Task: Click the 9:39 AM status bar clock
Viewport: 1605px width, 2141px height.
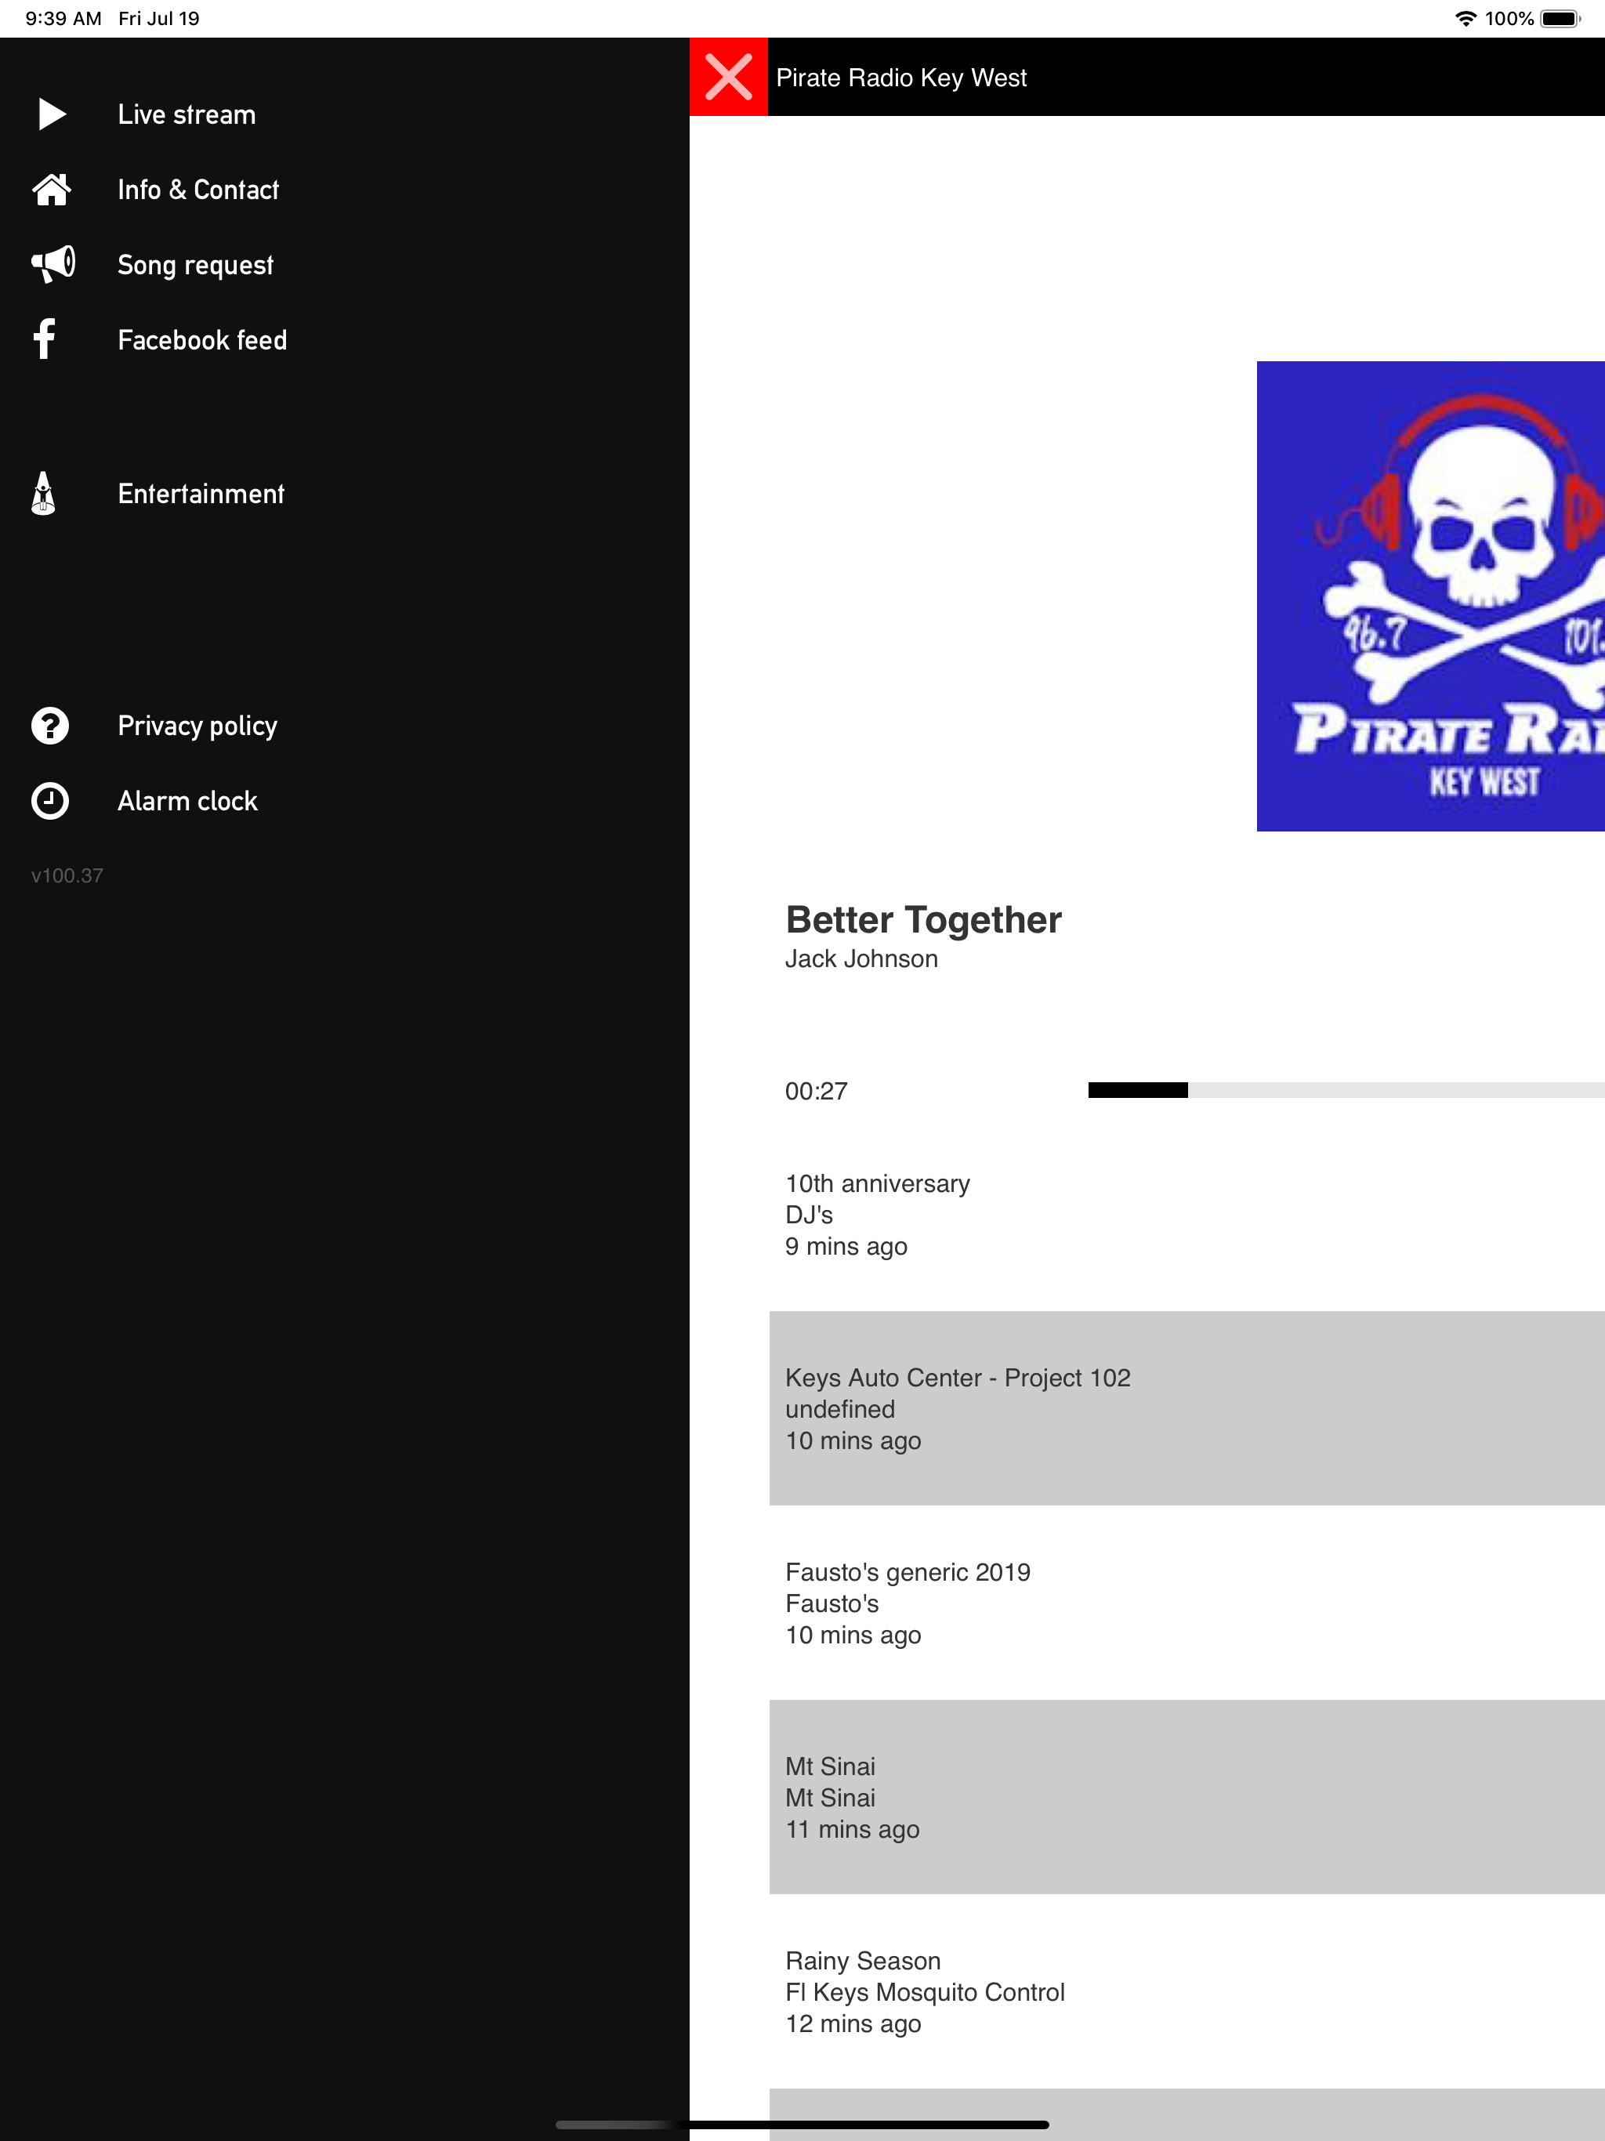Action: pos(63,18)
